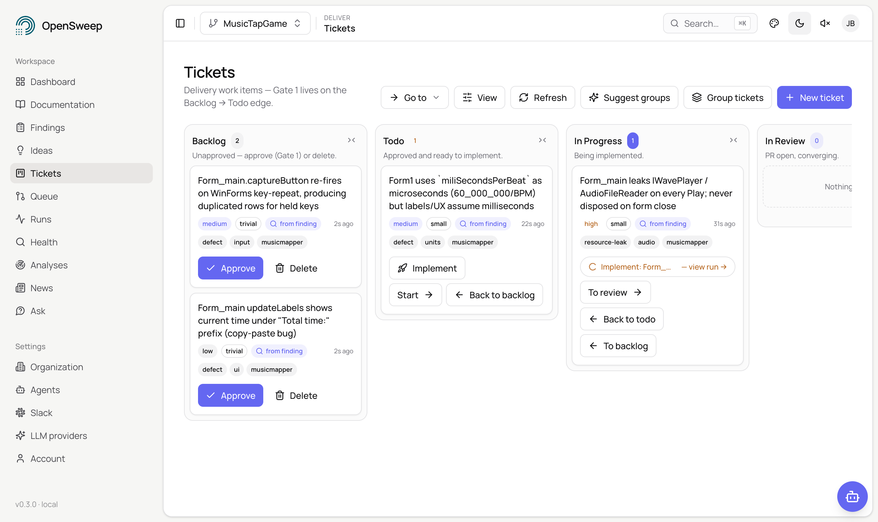The image size is (878, 522).
Task: Click To review on IWavePlayer ticket
Action: [x=615, y=292]
